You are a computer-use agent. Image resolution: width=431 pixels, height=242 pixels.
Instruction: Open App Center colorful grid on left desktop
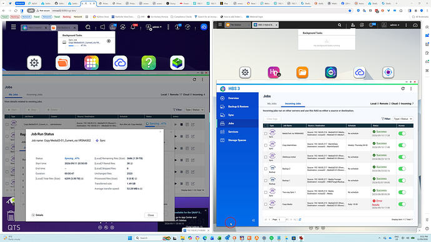(x=91, y=63)
